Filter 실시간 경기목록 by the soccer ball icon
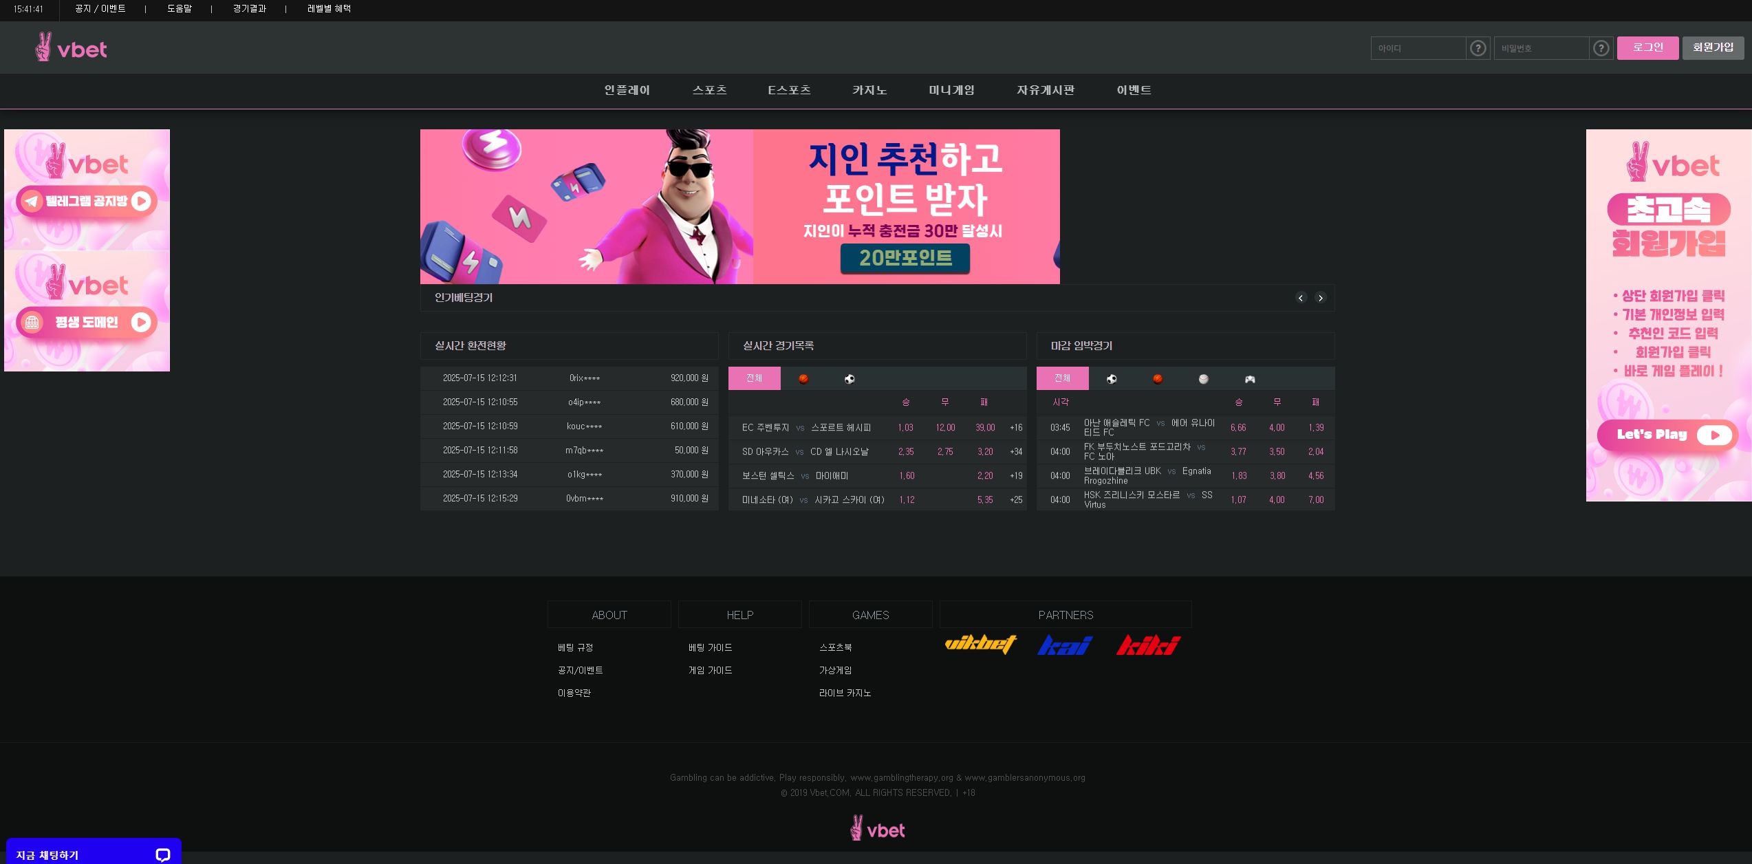 point(850,379)
